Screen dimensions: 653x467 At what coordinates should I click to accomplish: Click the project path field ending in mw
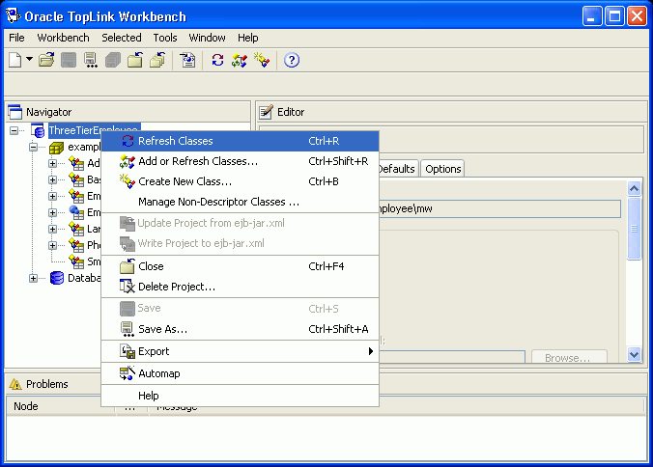[498, 208]
